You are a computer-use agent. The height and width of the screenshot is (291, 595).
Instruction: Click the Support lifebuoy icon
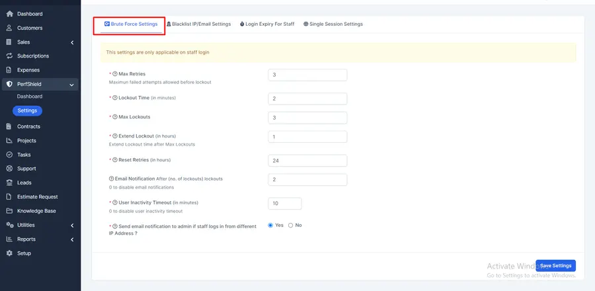[x=9, y=169]
